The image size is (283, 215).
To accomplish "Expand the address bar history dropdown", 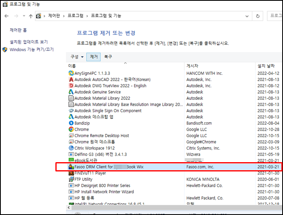I will [247, 16].
